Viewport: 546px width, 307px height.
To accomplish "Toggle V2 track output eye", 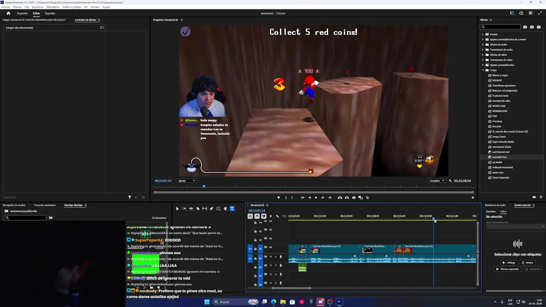I will coord(270,238).
